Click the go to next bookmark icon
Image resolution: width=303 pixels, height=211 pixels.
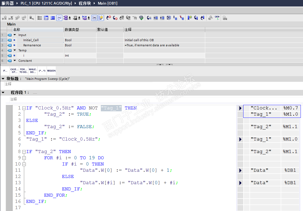point(196,18)
